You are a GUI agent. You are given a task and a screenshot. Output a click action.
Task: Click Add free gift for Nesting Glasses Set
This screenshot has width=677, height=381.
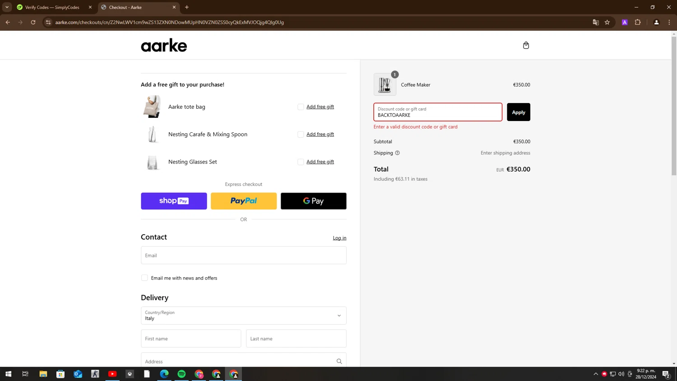click(320, 162)
